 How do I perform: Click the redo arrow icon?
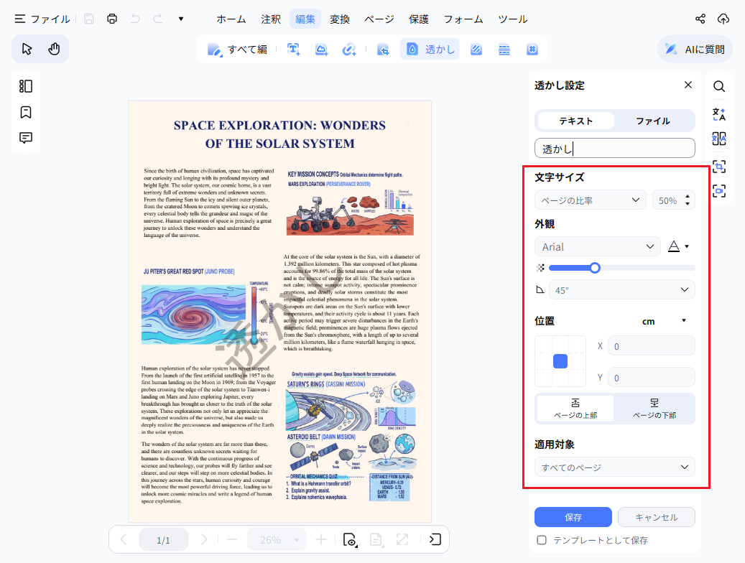(158, 19)
